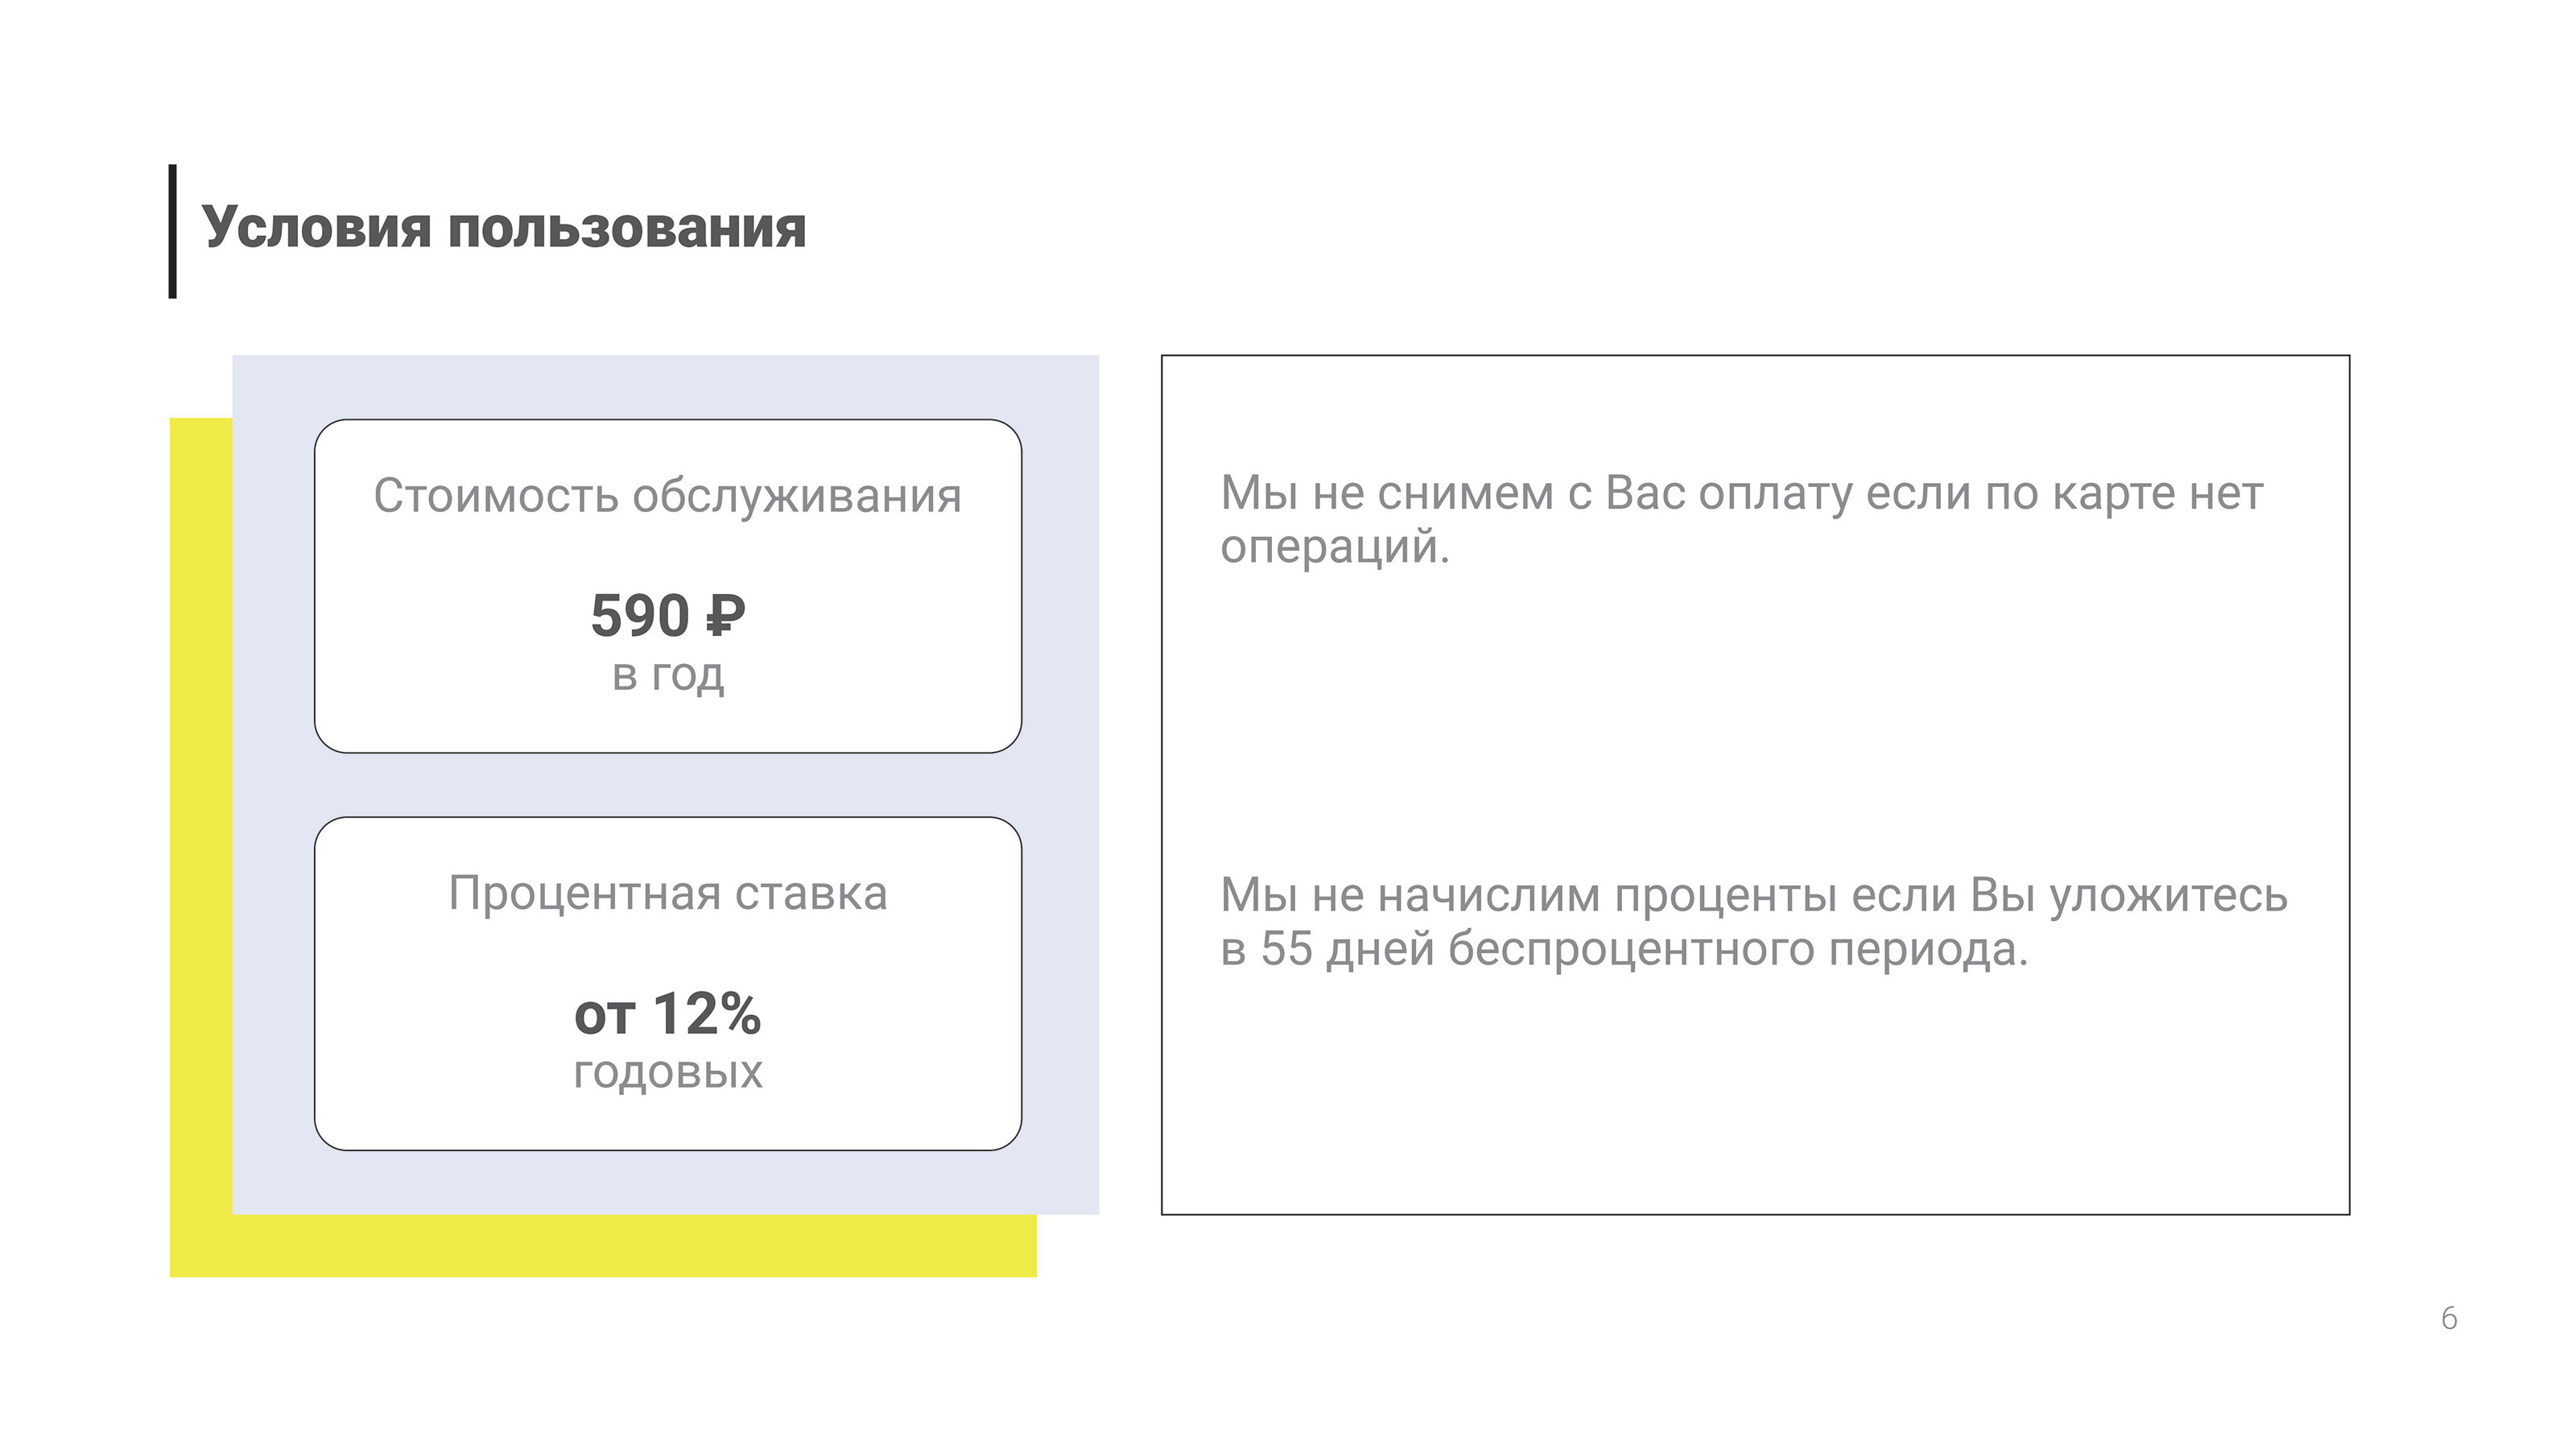This screenshot has width=2576, height=1449.
Task: Select the yellow strip left of the lavender panel
Action: pos(201,800)
